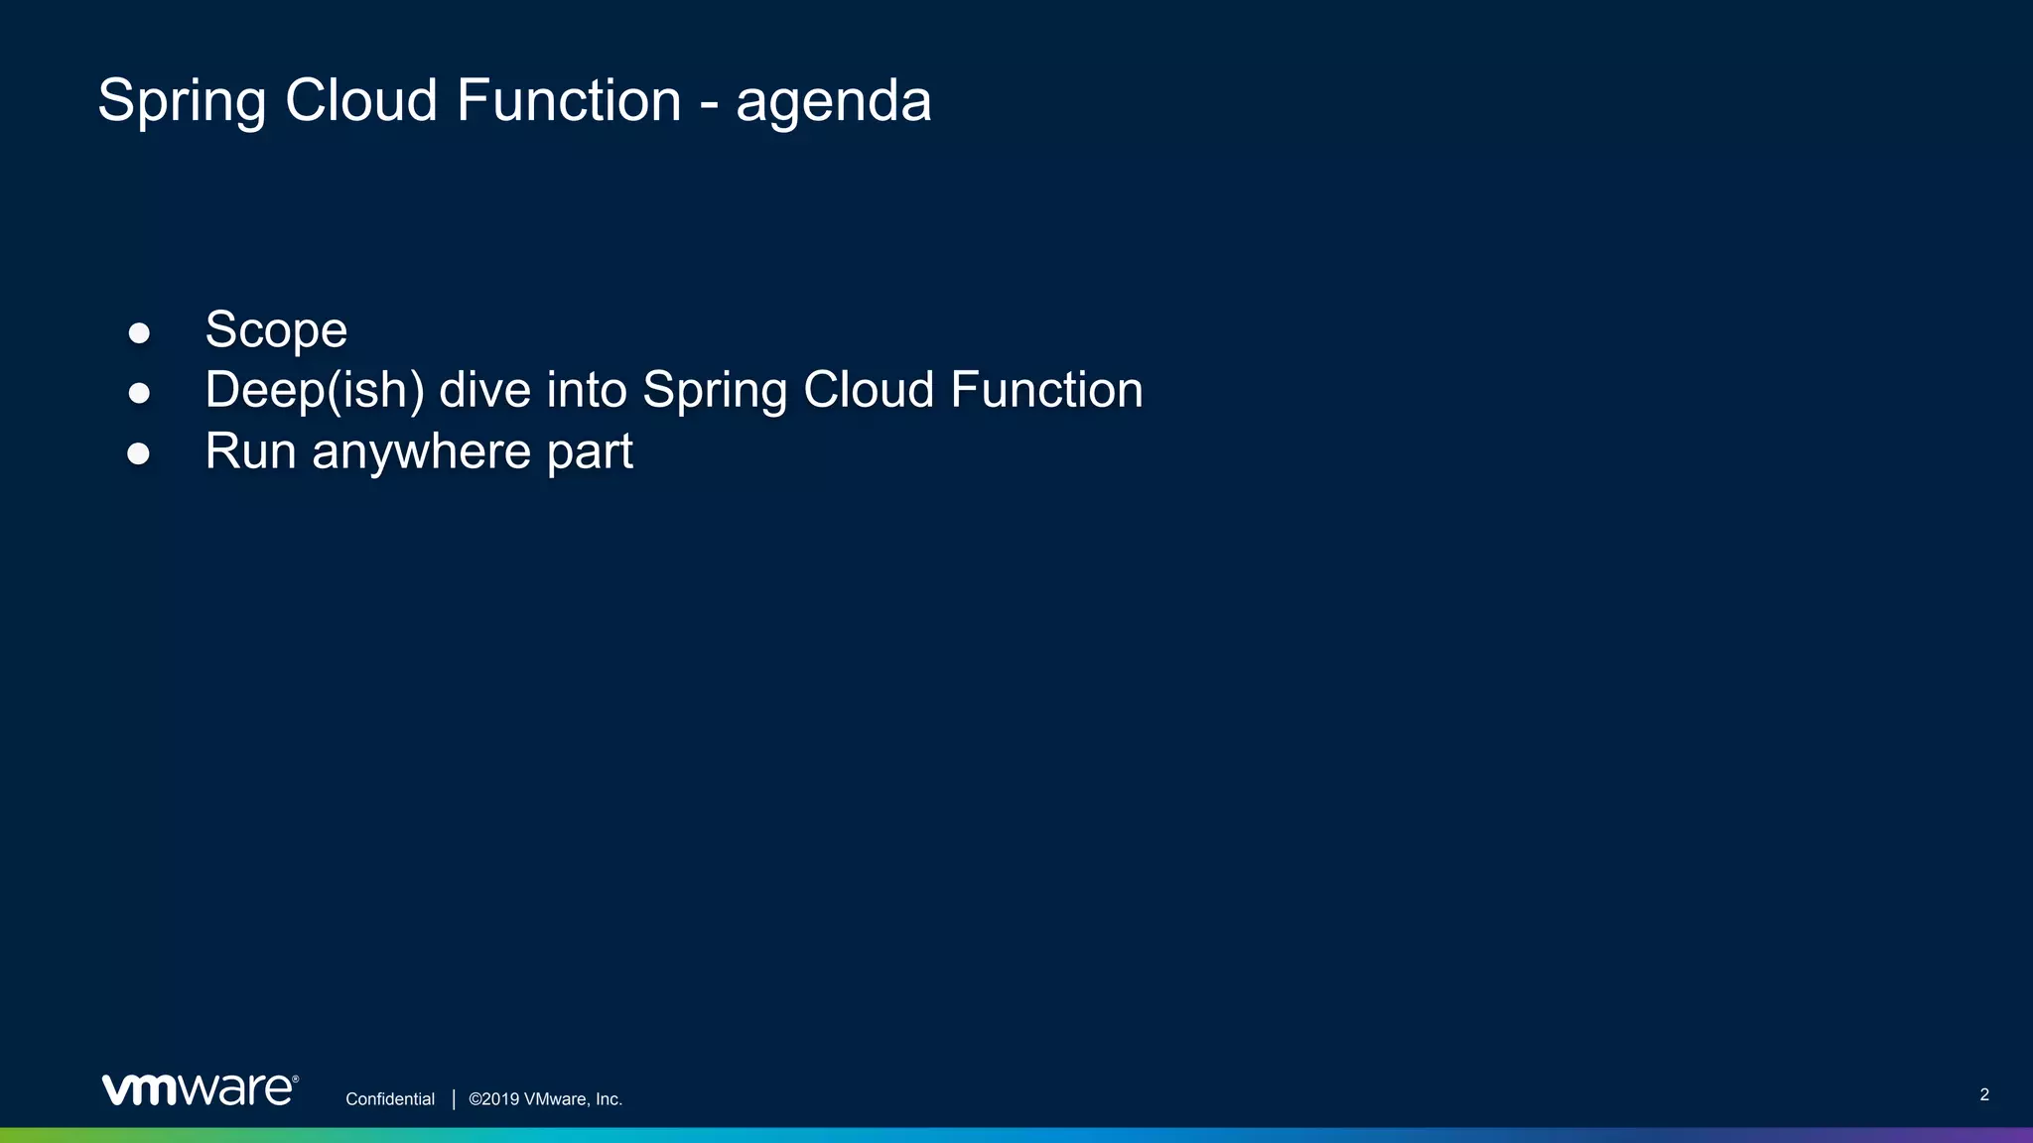Click the '©2019 VMware, Inc.' copyright text
The height and width of the screenshot is (1143, 2033).
pyautogui.click(x=546, y=1099)
